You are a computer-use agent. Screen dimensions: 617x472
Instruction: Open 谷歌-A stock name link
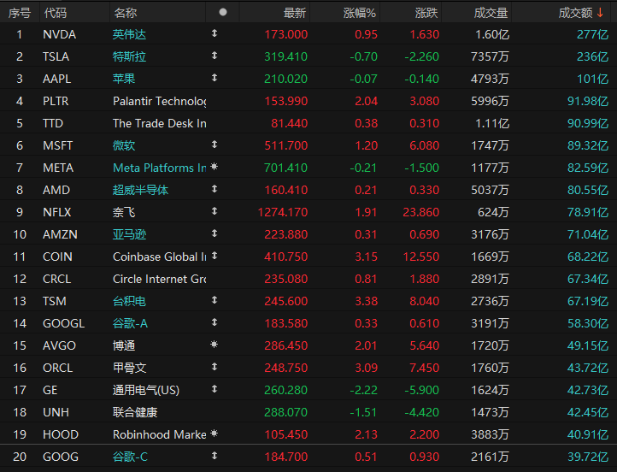pos(130,323)
